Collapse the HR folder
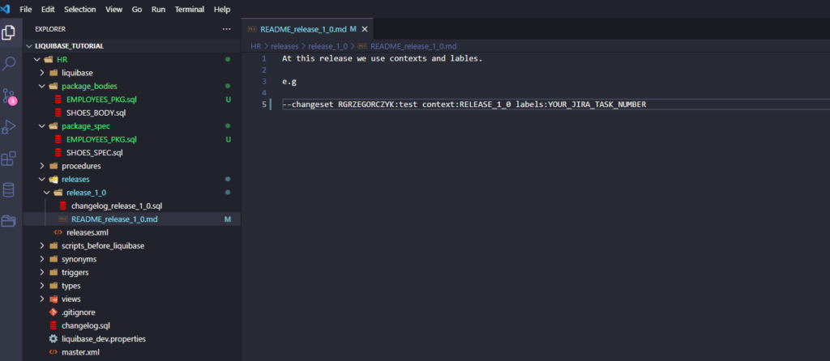 (x=131, y=59)
